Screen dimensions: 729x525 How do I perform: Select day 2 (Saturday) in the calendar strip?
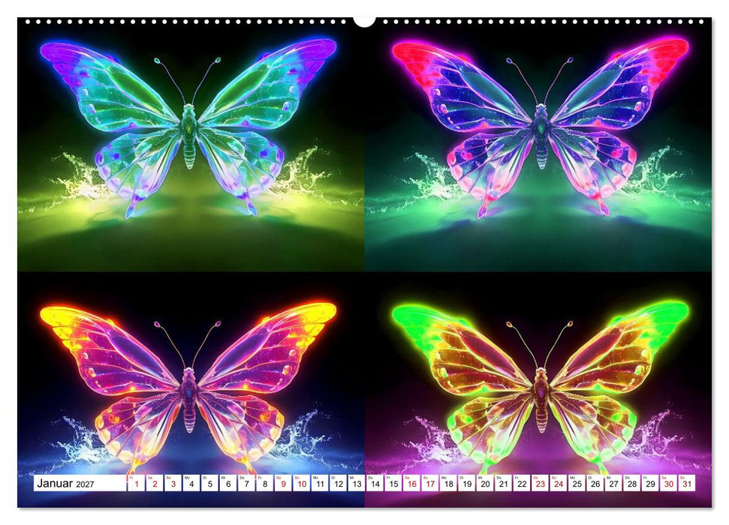pos(155,483)
